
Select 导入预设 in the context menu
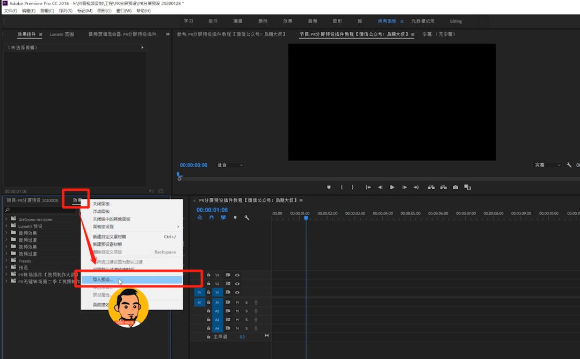[x=103, y=279]
